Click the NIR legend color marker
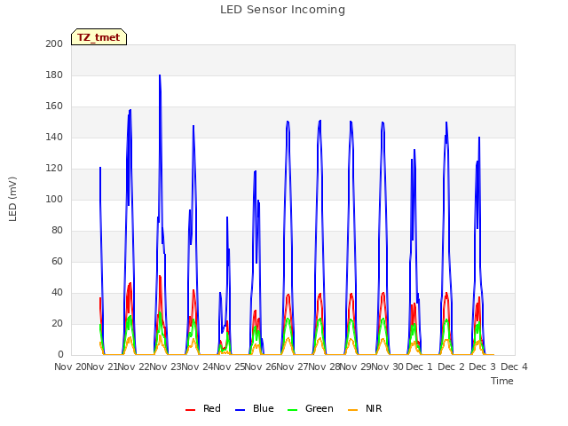 [352, 410]
